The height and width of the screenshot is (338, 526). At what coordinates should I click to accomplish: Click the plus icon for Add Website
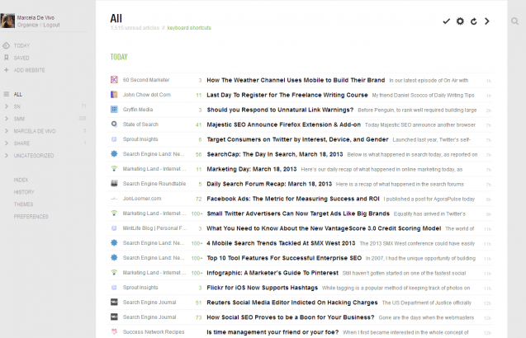(6, 70)
